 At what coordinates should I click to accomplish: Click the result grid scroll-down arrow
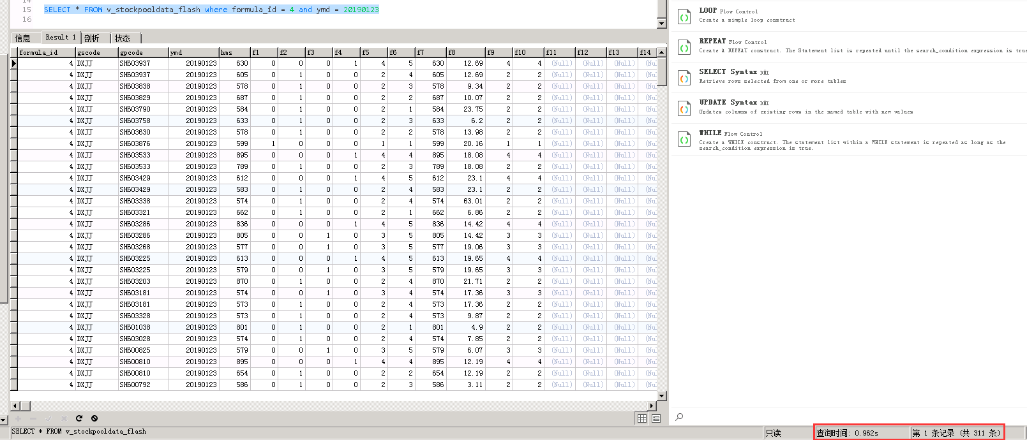(x=662, y=395)
